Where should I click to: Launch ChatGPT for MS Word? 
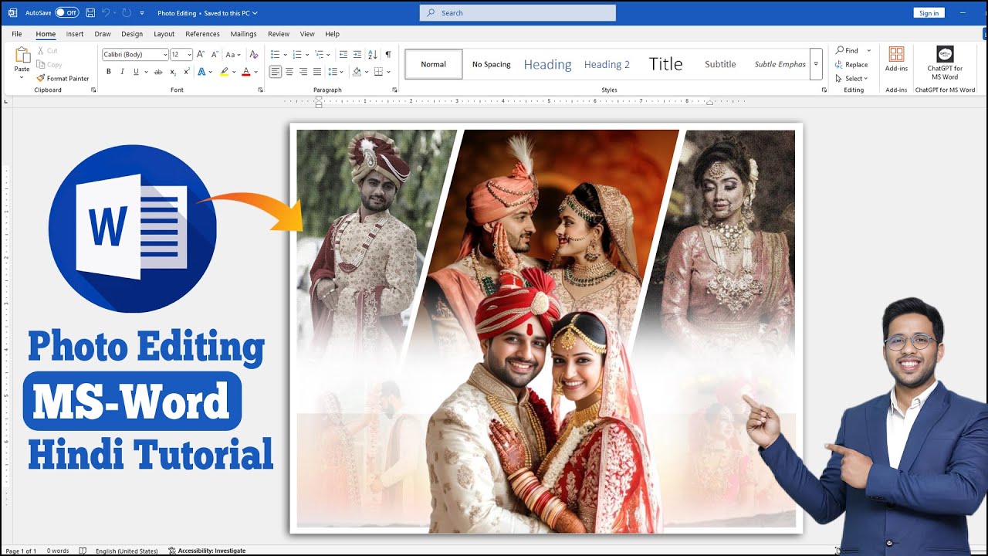pos(945,63)
